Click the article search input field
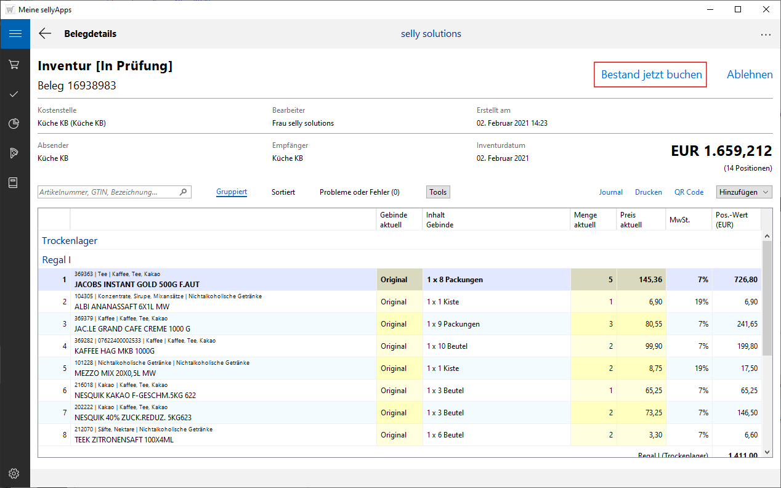 tap(108, 192)
